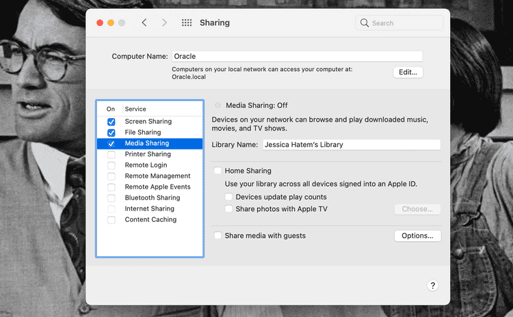513x317 pixels.
Task: Click the Edit... button
Action: coord(408,72)
